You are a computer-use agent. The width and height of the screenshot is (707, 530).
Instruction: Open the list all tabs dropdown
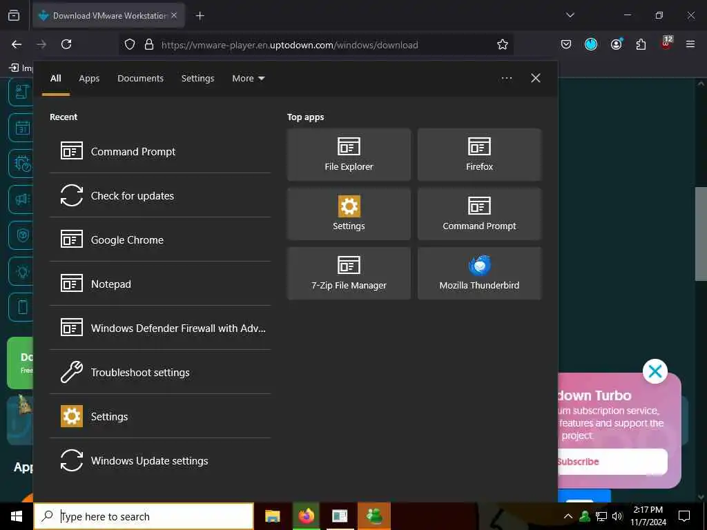click(570, 15)
